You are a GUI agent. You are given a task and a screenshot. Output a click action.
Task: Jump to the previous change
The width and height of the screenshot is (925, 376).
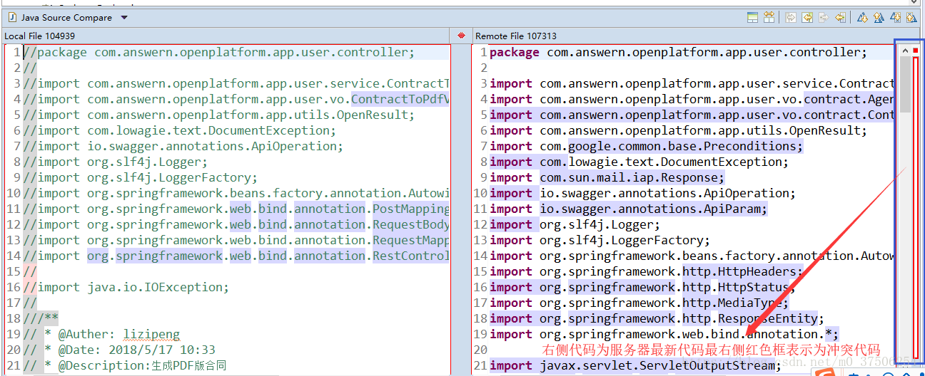(x=911, y=18)
